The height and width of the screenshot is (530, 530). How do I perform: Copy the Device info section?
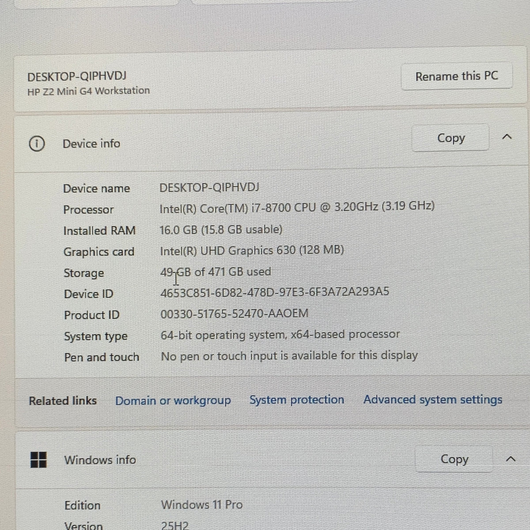(x=450, y=138)
